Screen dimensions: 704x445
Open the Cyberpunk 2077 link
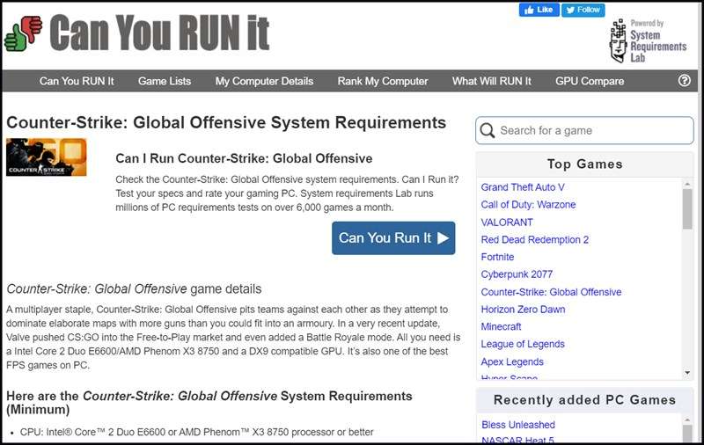pos(517,274)
